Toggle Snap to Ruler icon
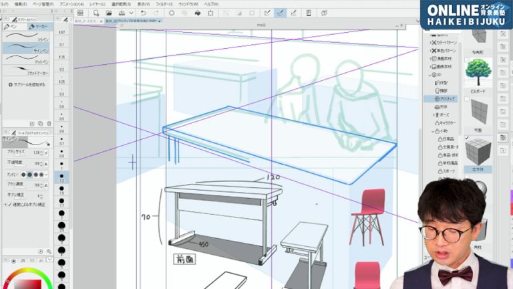The height and width of the screenshot is (289, 513). [267, 13]
